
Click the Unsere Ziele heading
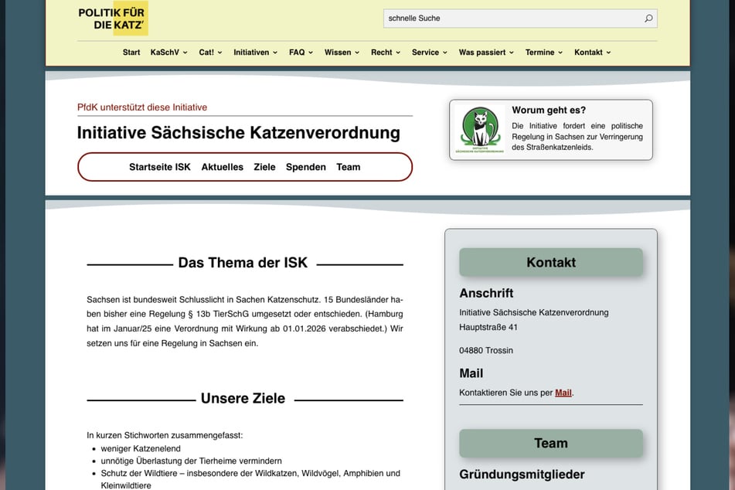coord(243,398)
